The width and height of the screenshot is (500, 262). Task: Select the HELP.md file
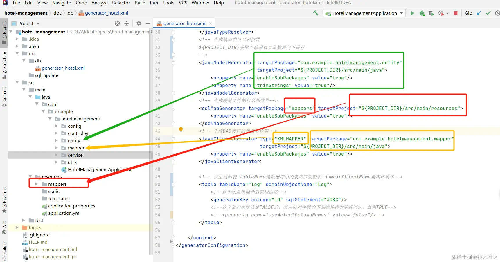click(x=38, y=242)
